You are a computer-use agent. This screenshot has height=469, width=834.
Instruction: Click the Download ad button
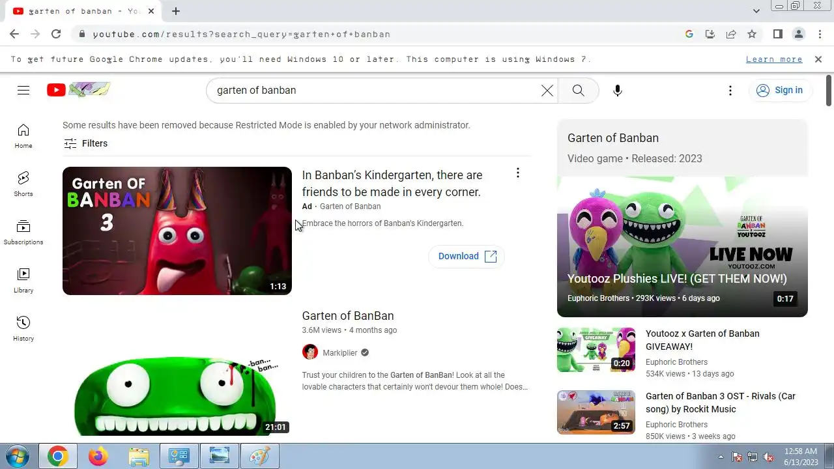coord(467,256)
